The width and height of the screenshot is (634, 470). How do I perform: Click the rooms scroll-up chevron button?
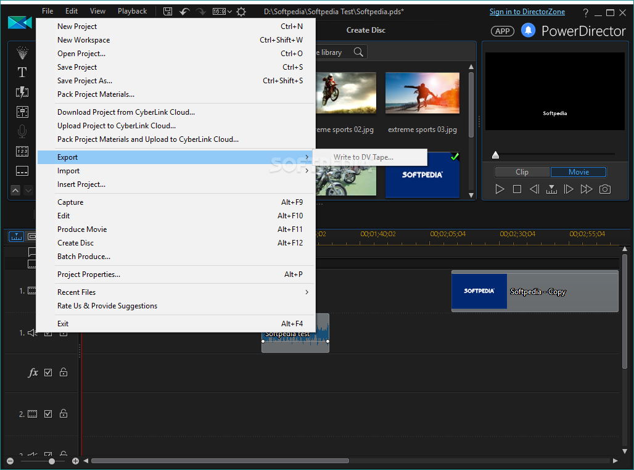[15, 190]
